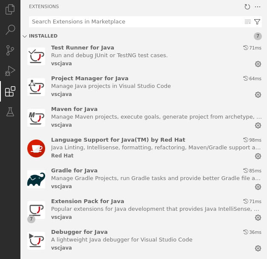Open the Extensions panel more actions menu
This screenshot has height=259, width=267.
(258, 7)
